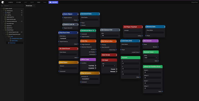Click the Hit Position output port

tap(96, 52)
